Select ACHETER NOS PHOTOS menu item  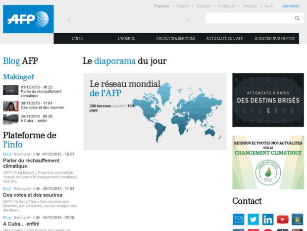(274, 38)
